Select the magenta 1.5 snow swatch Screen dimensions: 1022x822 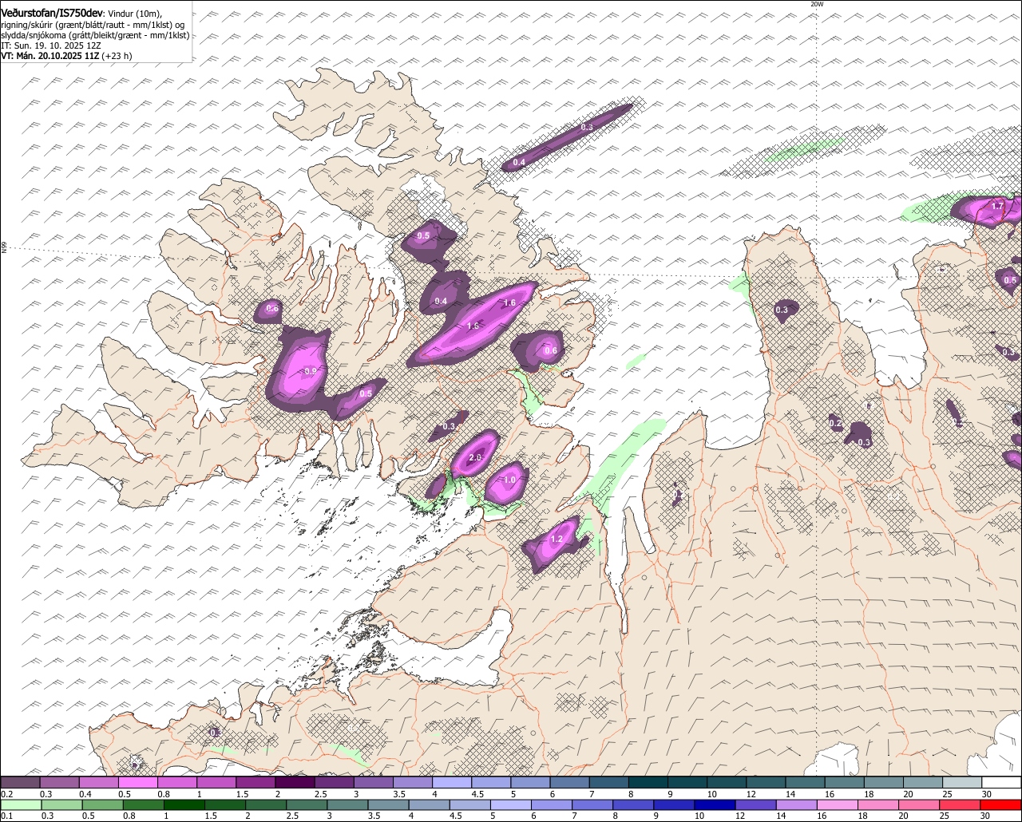255,782
